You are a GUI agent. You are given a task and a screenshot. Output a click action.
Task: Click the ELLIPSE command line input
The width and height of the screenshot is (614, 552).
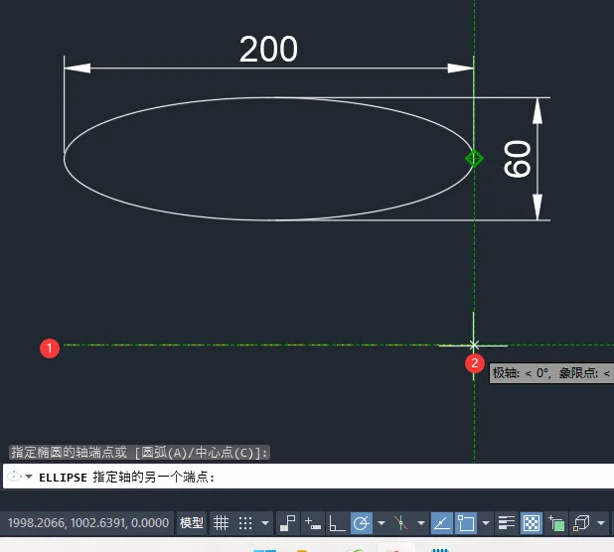[308, 477]
